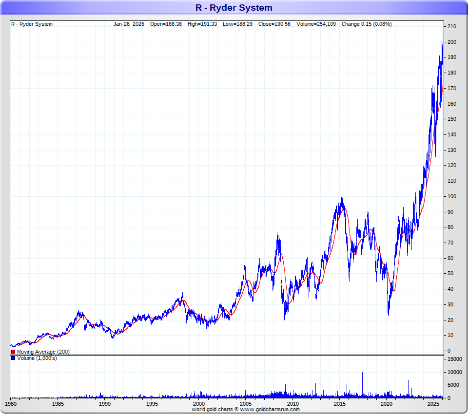
Task: Click the 2010 x-axis label
Action: pos(293,404)
